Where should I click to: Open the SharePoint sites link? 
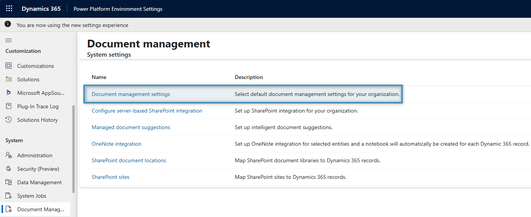(x=110, y=177)
